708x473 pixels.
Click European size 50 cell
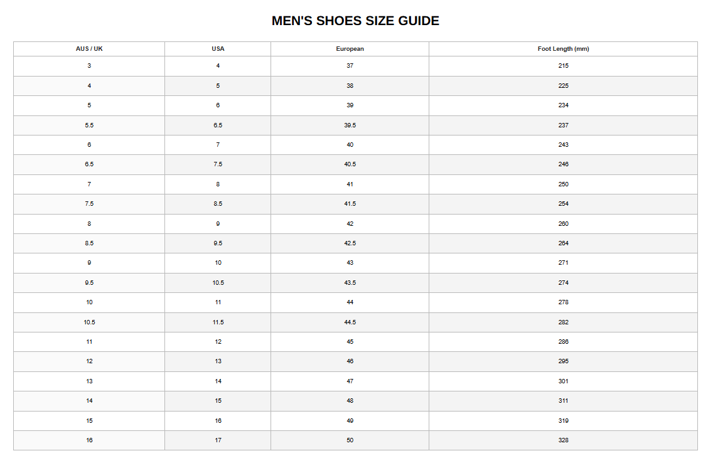(350, 440)
